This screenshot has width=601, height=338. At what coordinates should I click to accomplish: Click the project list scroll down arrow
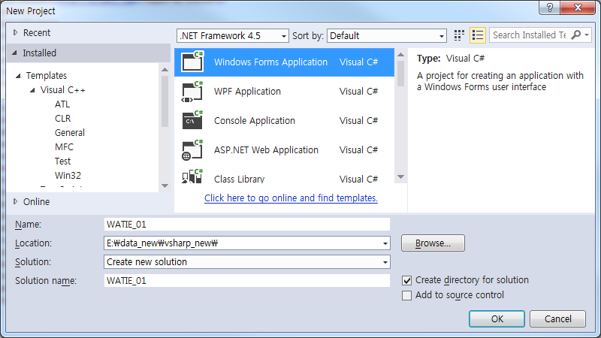point(400,177)
